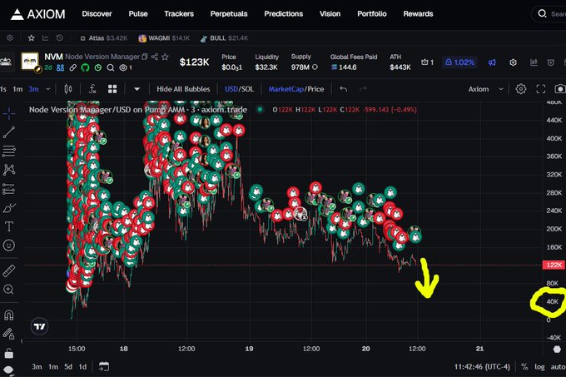The width and height of the screenshot is (566, 377).
Task: Open chart settings gear in toolbar
Action: (x=520, y=89)
